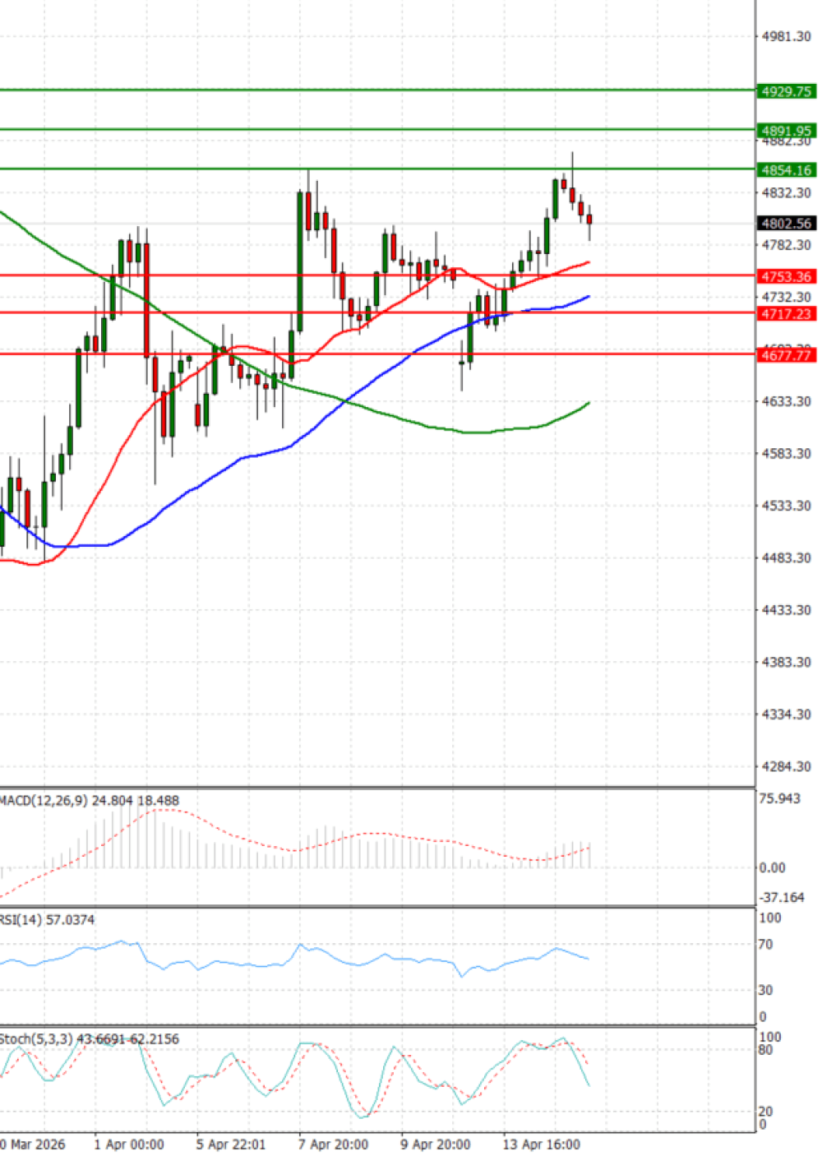This screenshot has height=1156, width=822.
Task: Select the 9 Apr 20:00 date marker
Action: [x=436, y=1144]
